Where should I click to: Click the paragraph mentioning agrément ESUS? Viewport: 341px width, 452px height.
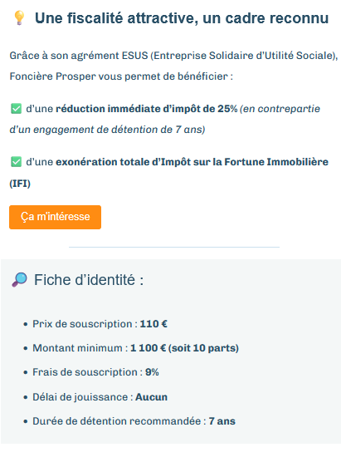point(173,66)
